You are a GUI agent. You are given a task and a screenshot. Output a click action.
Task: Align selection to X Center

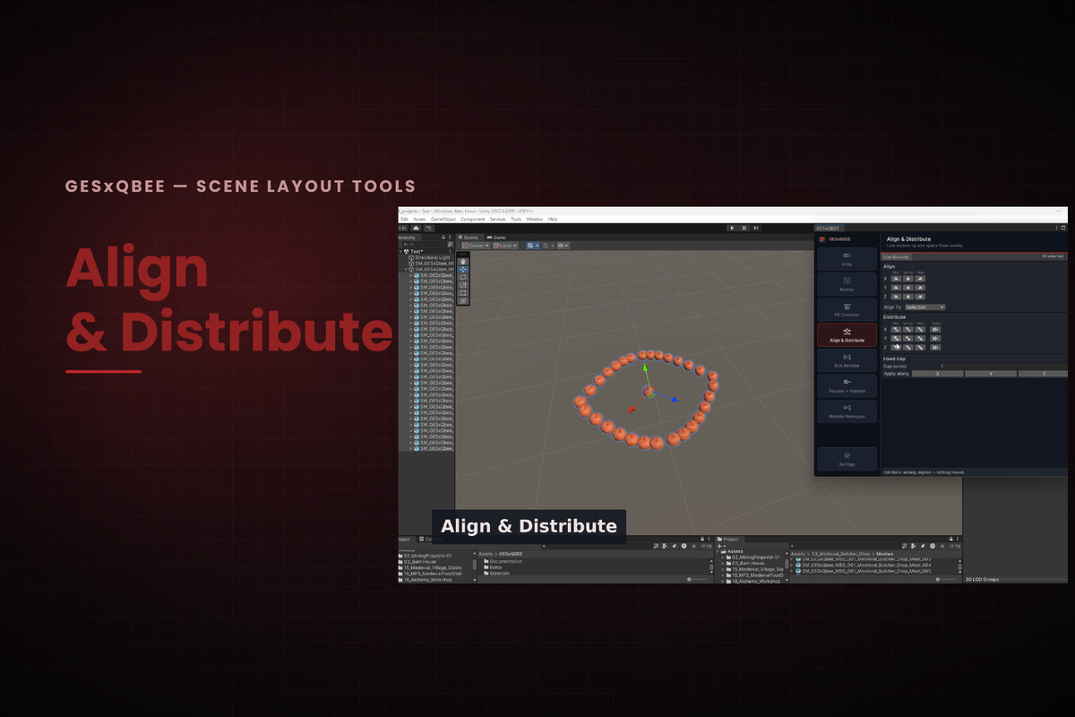(908, 279)
